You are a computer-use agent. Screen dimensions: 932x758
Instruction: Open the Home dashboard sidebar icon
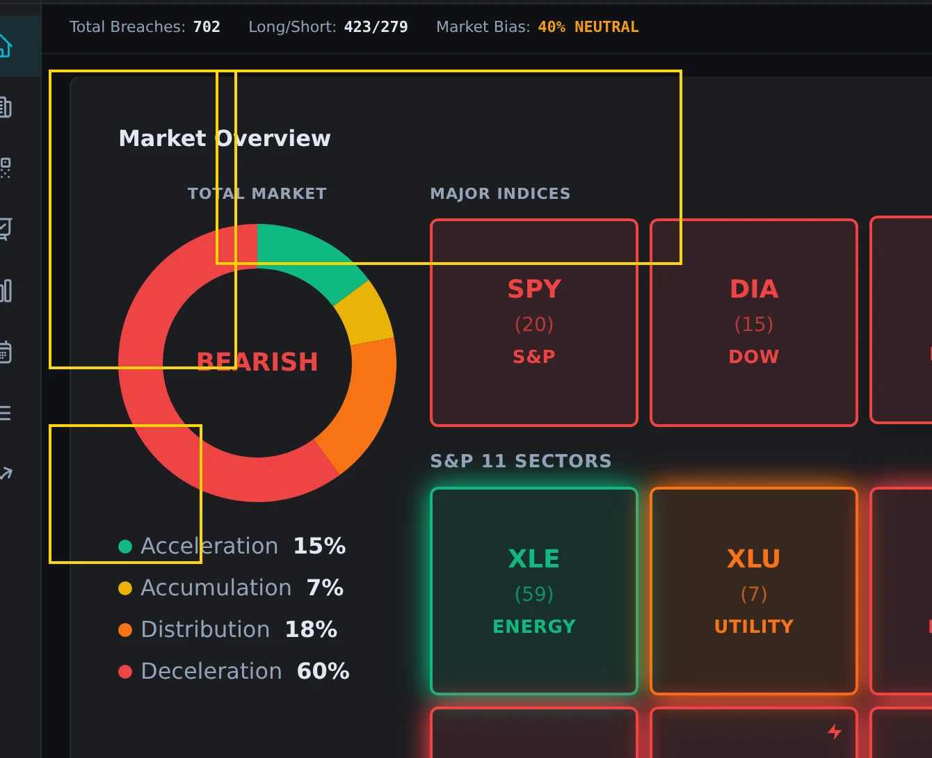click(5, 46)
